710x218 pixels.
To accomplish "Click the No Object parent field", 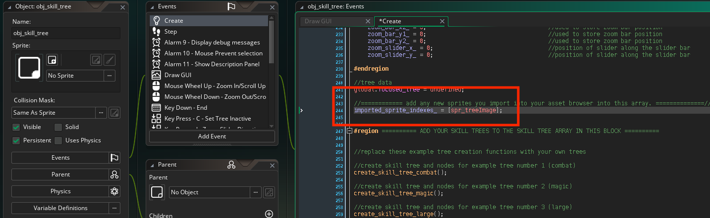I will coord(210,192).
